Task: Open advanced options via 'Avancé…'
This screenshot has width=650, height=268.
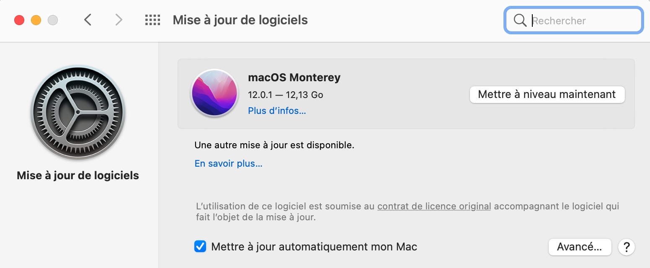Action: [580, 247]
